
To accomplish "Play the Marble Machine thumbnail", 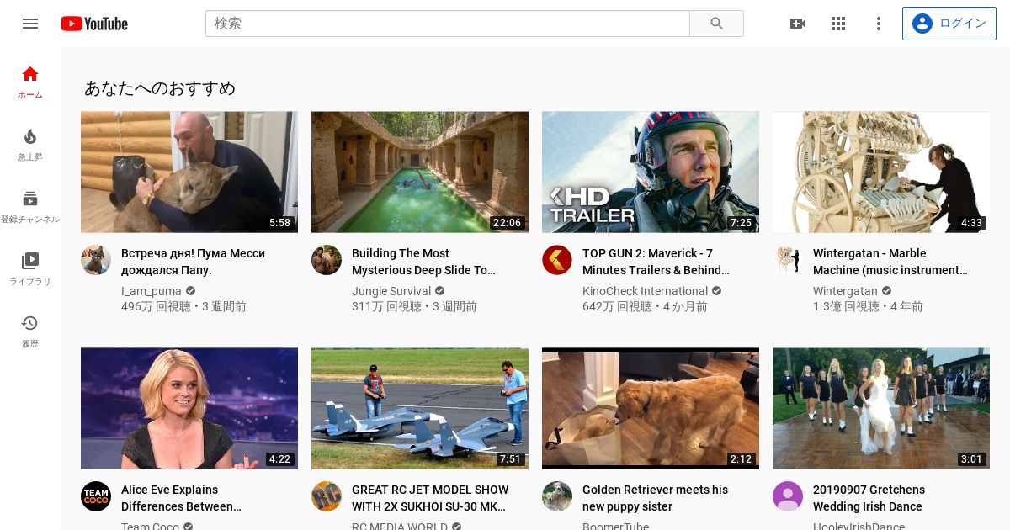I will [881, 172].
